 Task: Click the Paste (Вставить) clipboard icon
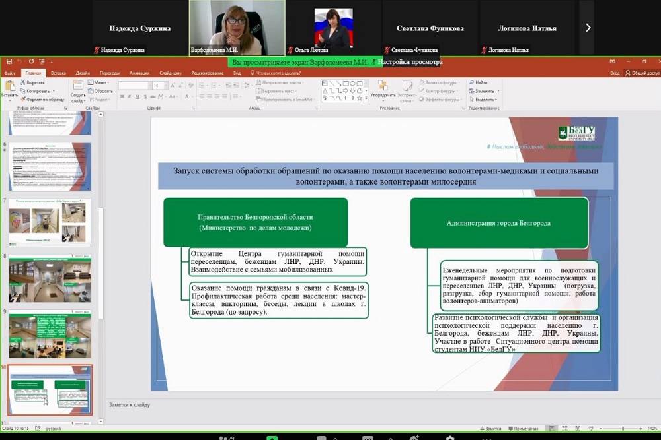tap(9, 88)
